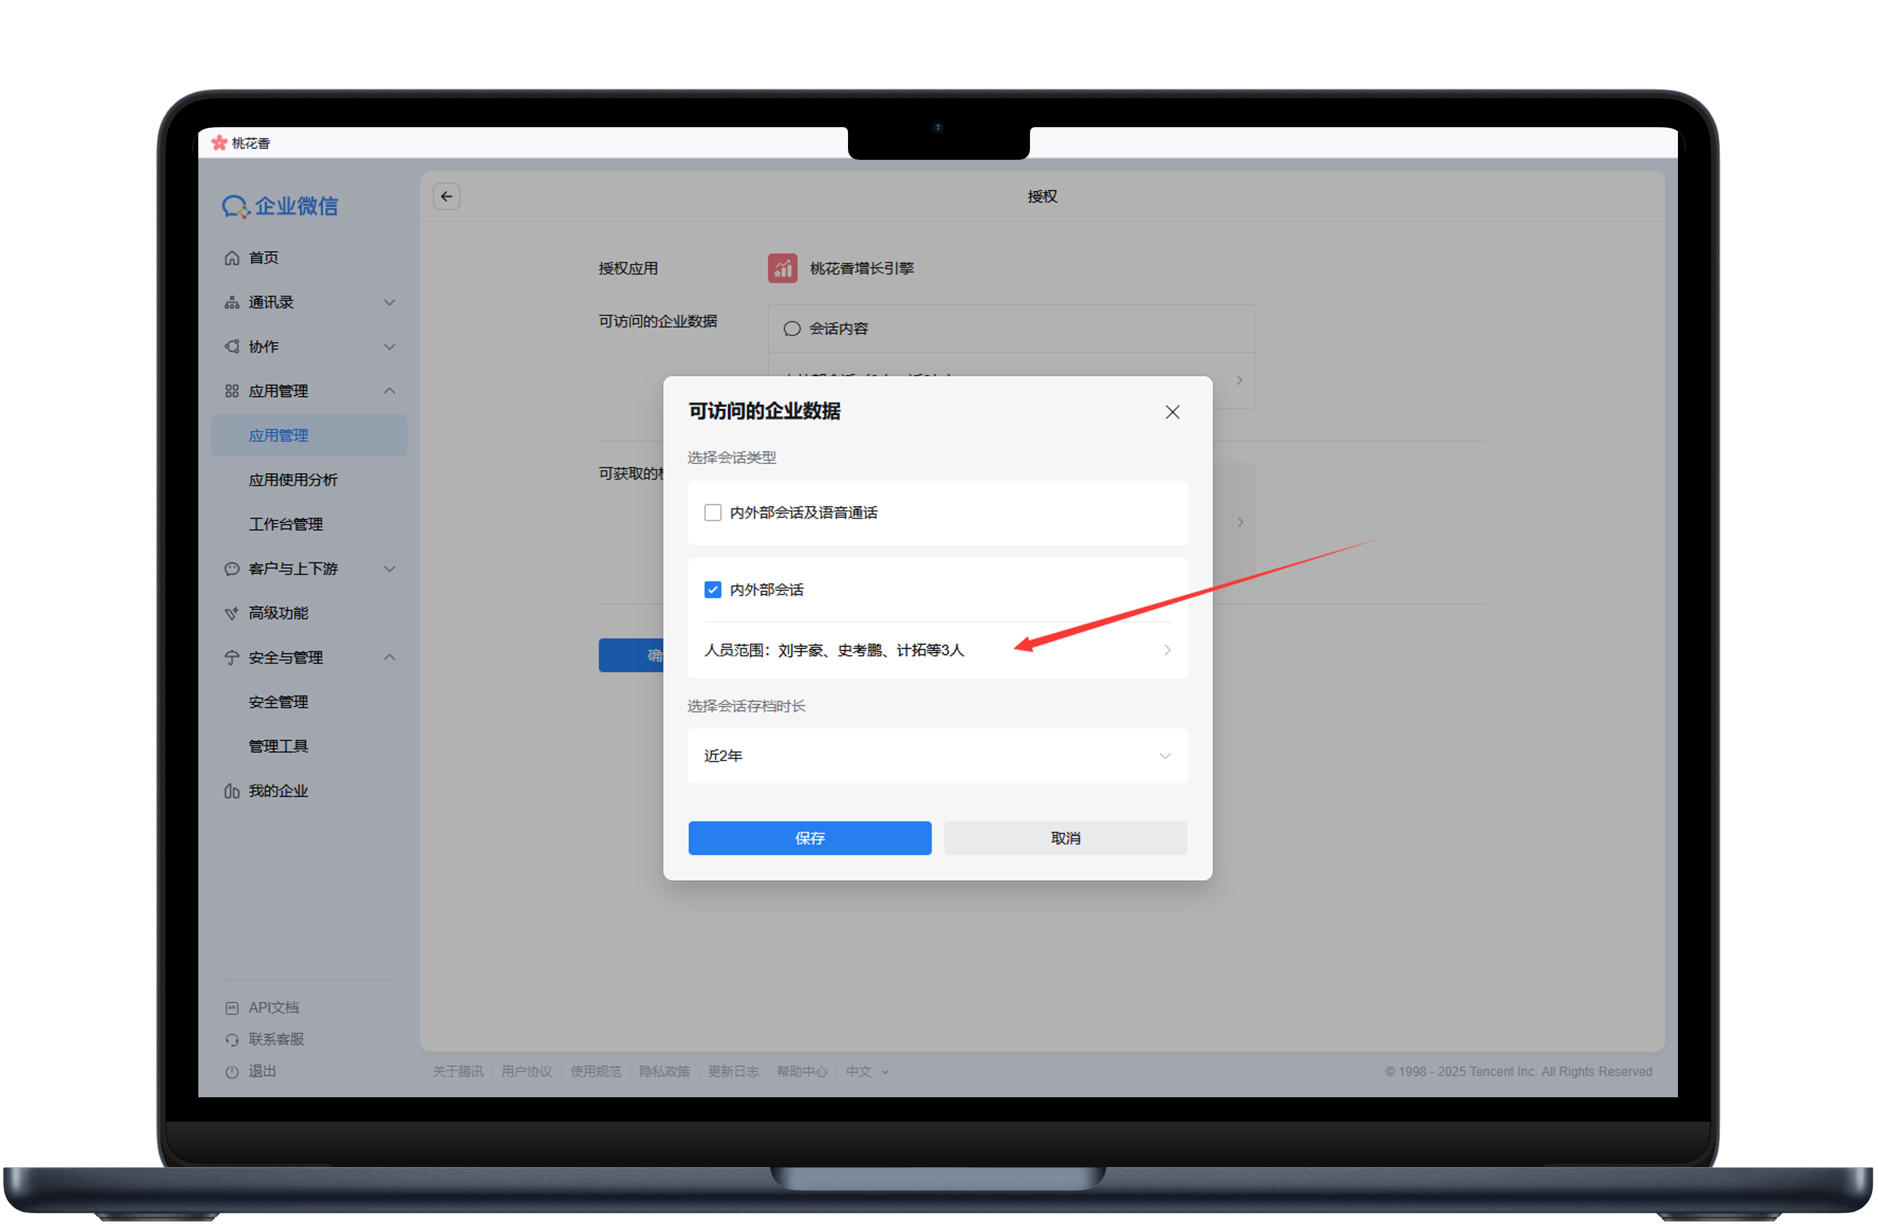Click the 人员范围：刘宇豪、史考鹏、计拓等3人 row
The image size is (1878, 1225).
tap(937, 650)
